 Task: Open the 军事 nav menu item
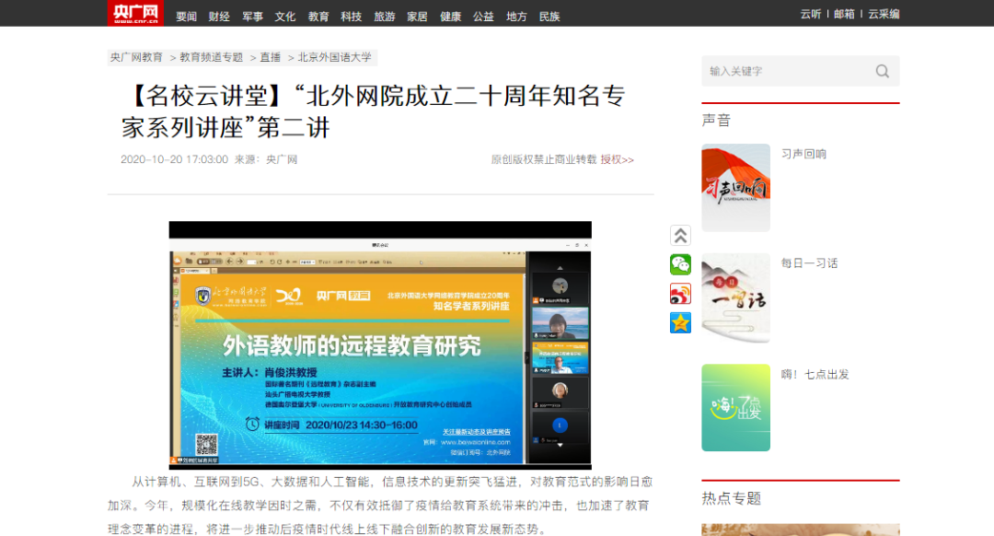coord(252,17)
